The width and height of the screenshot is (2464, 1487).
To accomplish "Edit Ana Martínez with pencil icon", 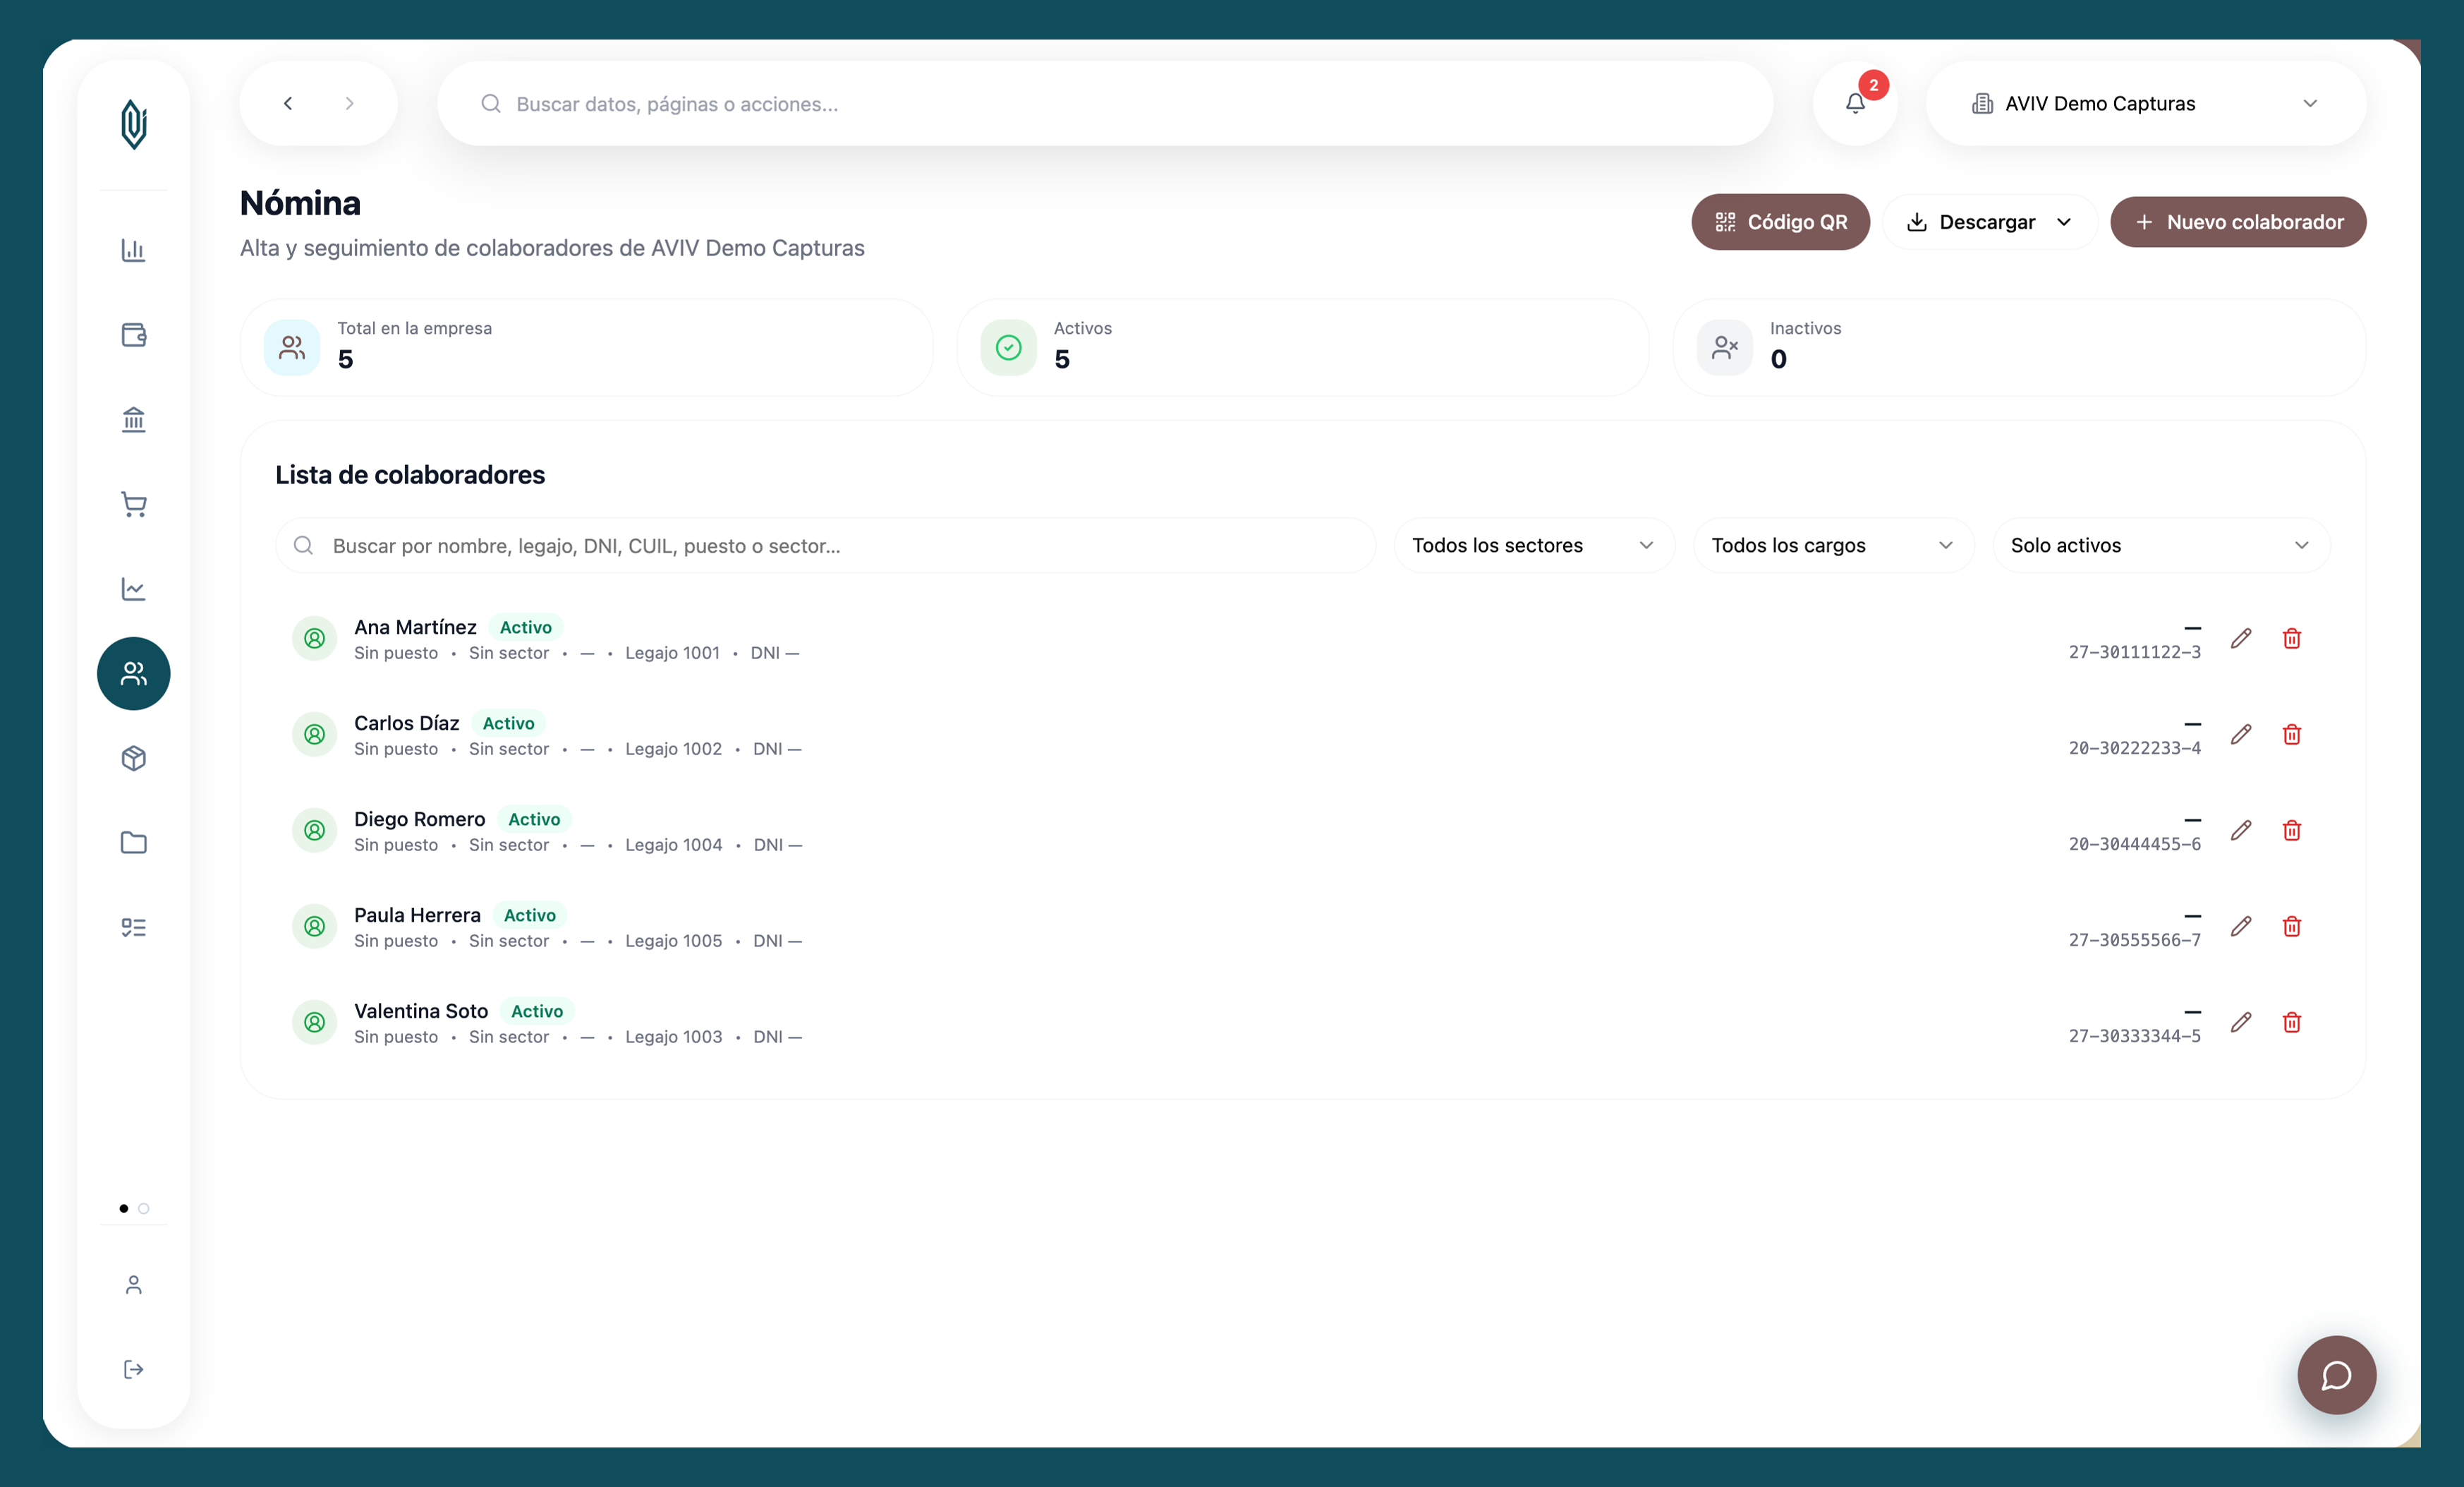I will coord(2241,639).
